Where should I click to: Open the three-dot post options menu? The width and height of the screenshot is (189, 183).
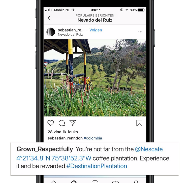140,32
